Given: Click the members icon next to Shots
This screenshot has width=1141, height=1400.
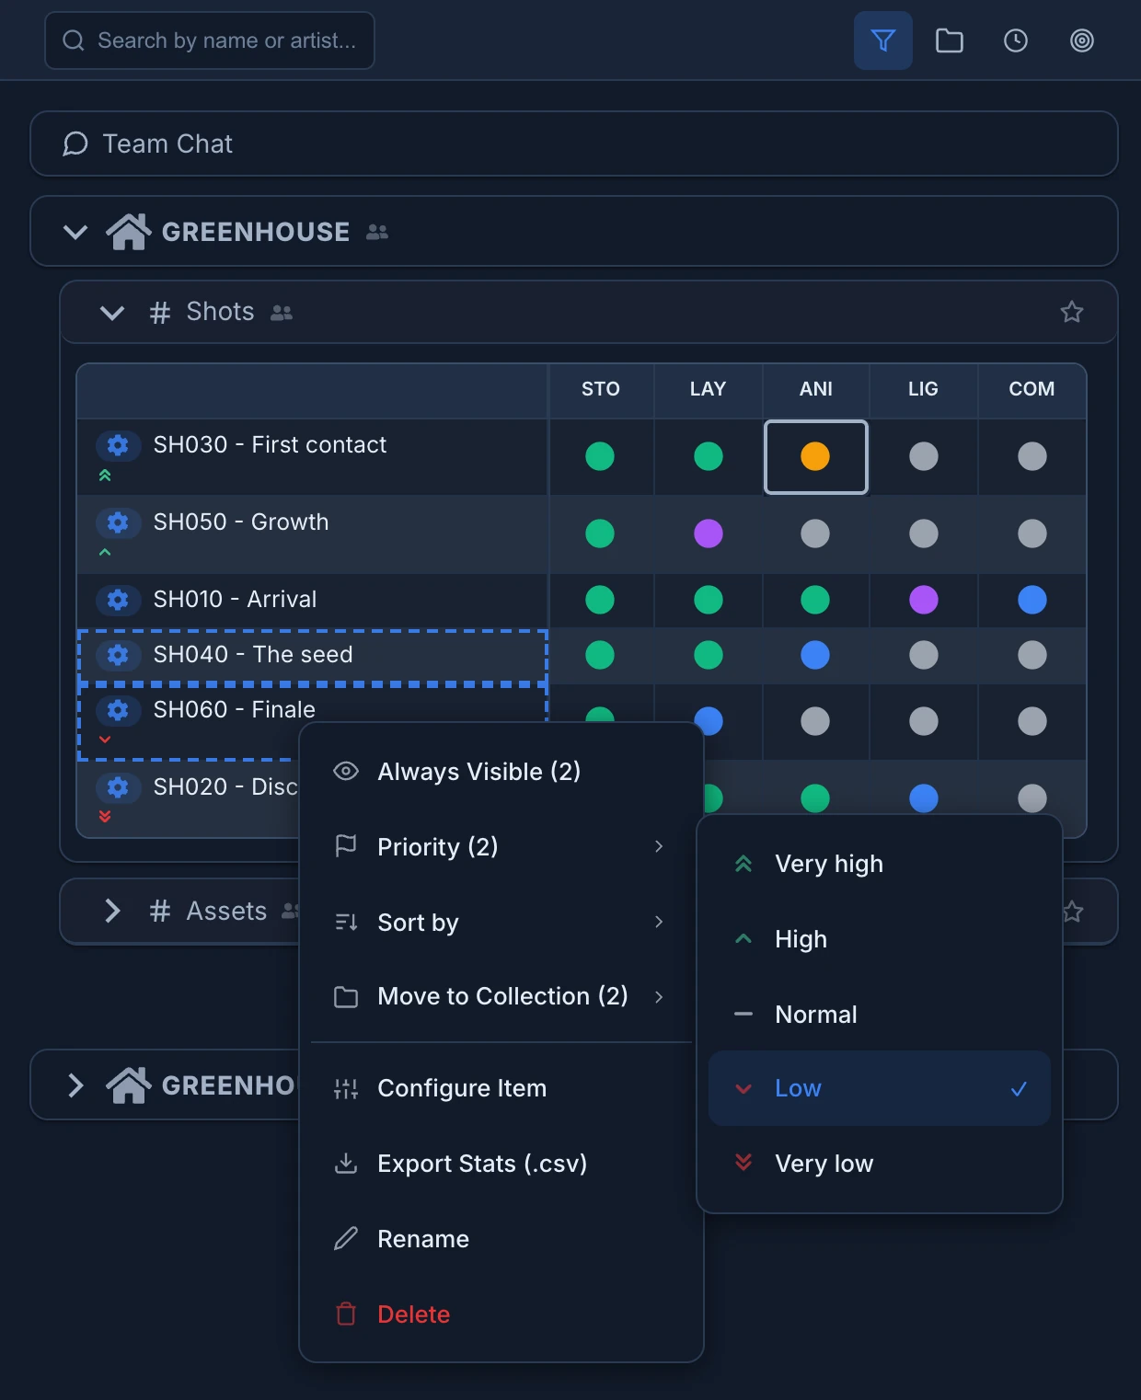Looking at the screenshot, I should (x=282, y=313).
